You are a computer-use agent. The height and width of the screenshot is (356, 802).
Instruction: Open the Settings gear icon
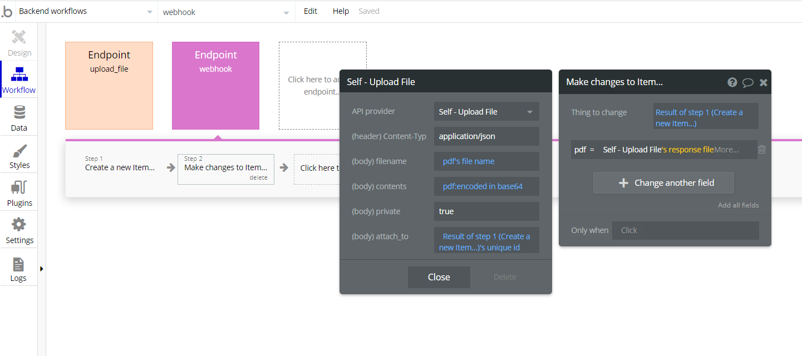pos(19,225)
